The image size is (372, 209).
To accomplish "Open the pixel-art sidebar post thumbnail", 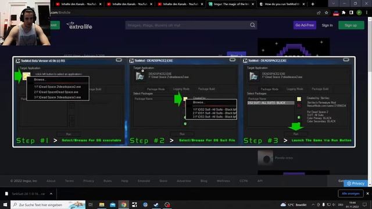I will pos(294,47).
